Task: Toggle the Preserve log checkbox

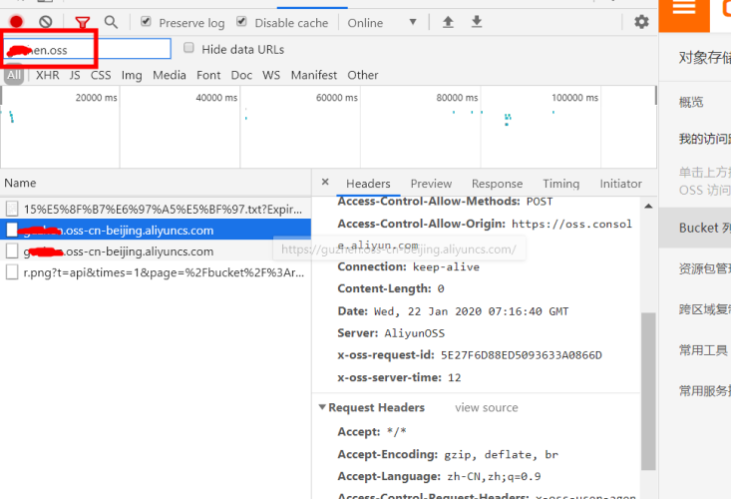Action: tap(146, 22)
